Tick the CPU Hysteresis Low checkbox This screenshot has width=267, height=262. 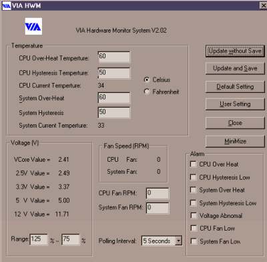tap(193, 177)
